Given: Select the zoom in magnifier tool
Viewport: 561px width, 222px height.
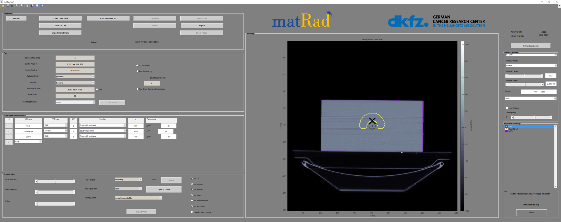Looking at the screenshot, I should pyautogui.click(x=17, y=6).
